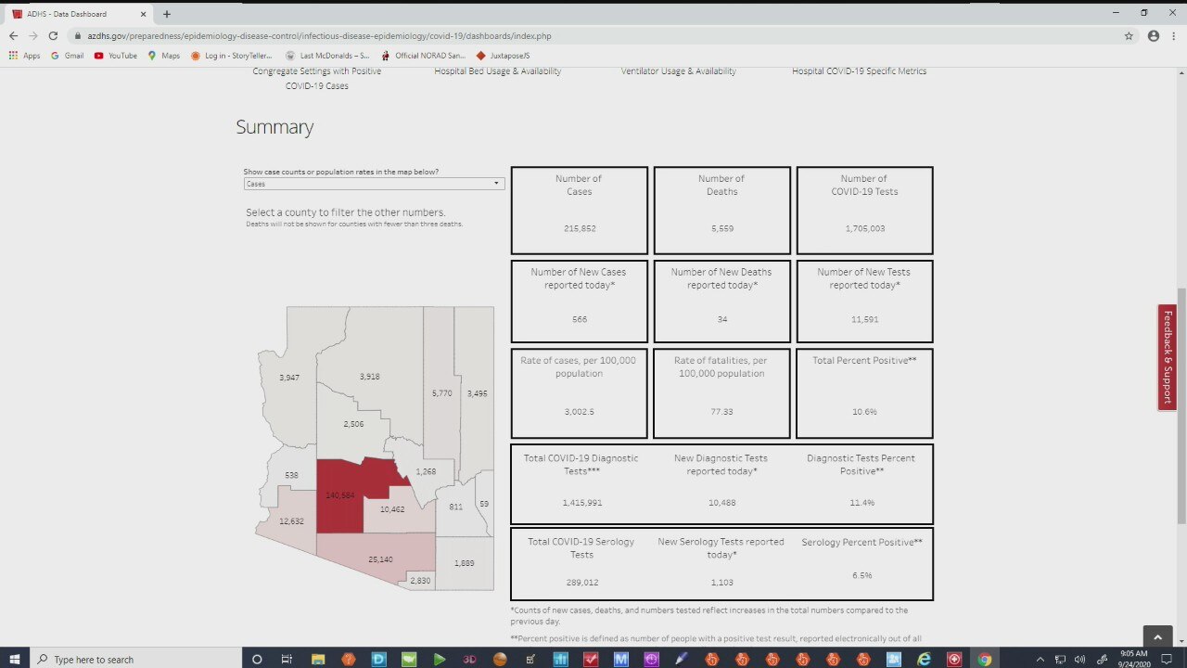Open Google Chrome from the taskbar
The width and height of the screenshot is (1187, 668).
(985, 659)
